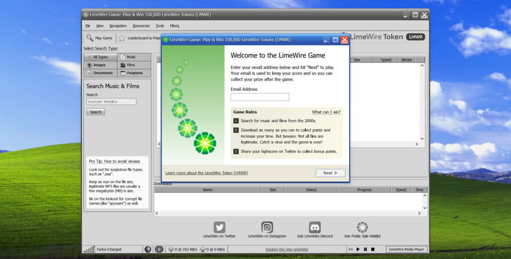Click the Turbo-Charged signal bars icon
The width and height of the screenshot is (511, 259).
pyautogui.click(x=89, y=250)
